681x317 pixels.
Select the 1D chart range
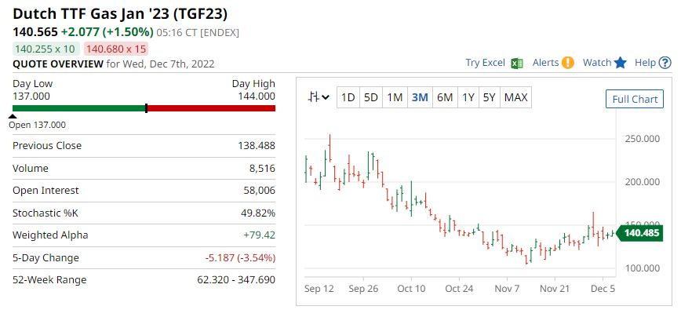coord(348,97)
